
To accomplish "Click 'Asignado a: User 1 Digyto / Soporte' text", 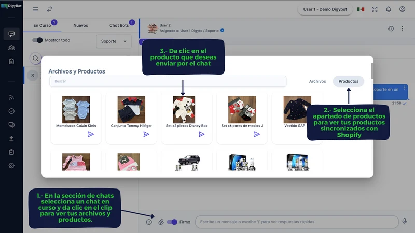I will pyautogui.click(x=189, y=31).
